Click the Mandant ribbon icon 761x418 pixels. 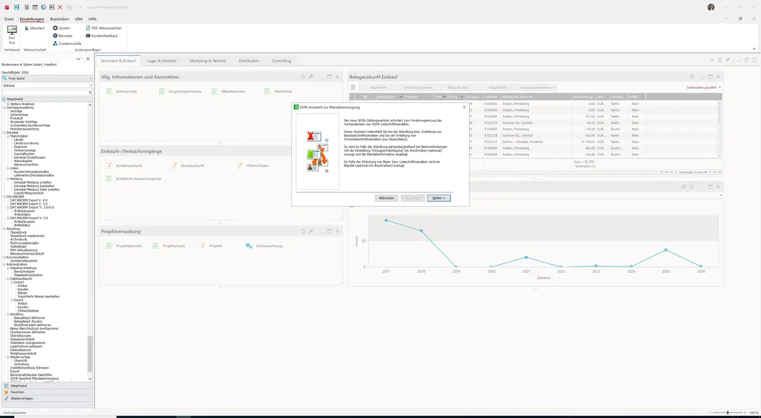(x=34, y=28)
